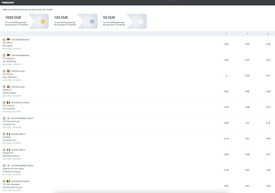Select W1 odds 3.02 for Sevilla FC

click(x=226, y=91)
